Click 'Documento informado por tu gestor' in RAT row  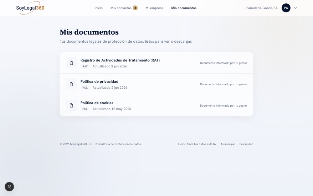[x=223, y=63]
